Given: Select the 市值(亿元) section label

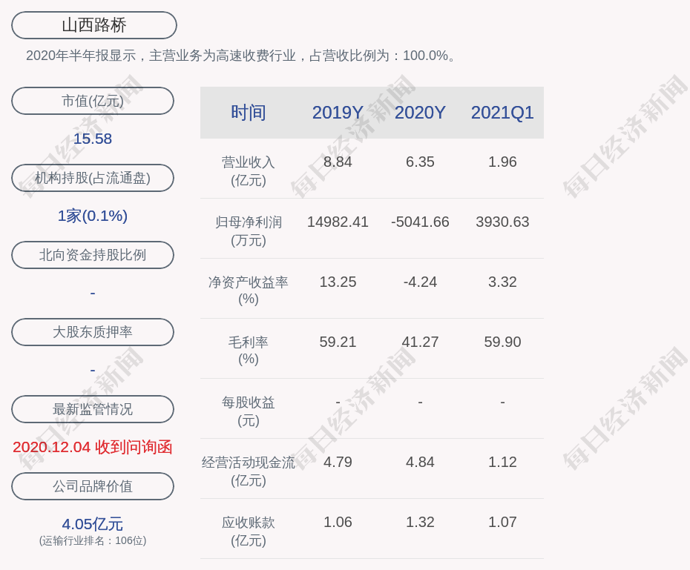Looking at the screenshot, I should (x=92, y=101).
